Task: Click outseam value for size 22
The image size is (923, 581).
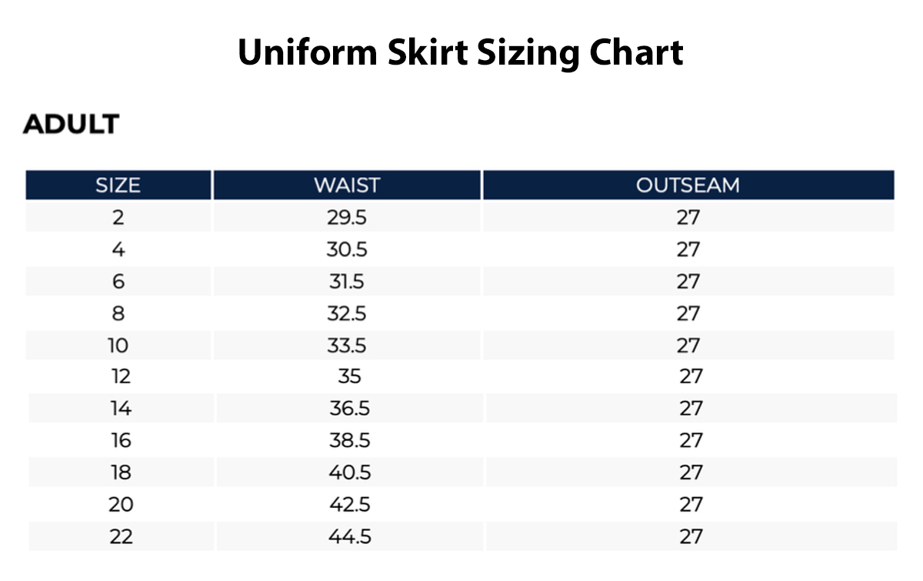Action: click(691, 536)
